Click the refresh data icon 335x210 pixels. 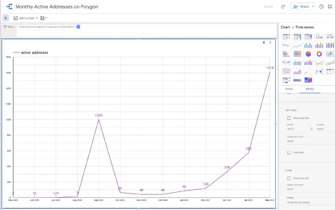click(x=283, y=7)
